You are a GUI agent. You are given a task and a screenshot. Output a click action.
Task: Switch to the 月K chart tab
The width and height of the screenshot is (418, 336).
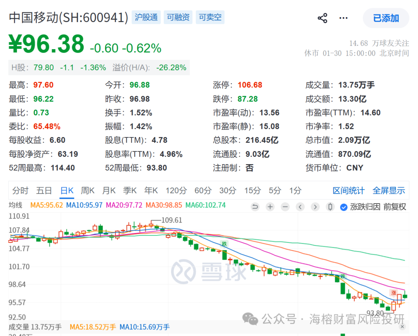click(x=109, y=190)
